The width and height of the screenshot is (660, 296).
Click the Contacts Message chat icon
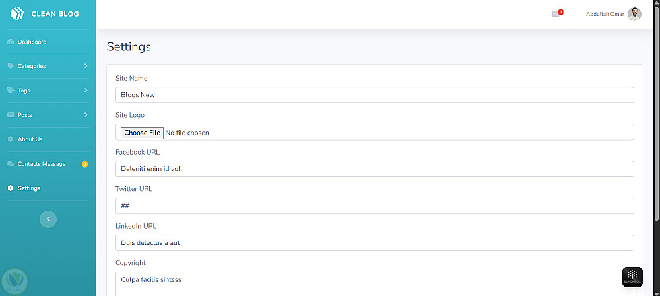point(11,164)
